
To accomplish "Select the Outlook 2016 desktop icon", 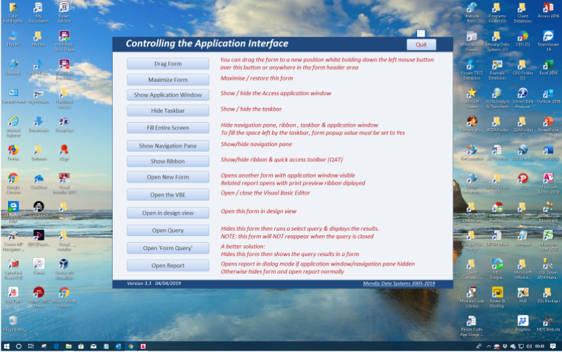I will click(x=548, y=93).
